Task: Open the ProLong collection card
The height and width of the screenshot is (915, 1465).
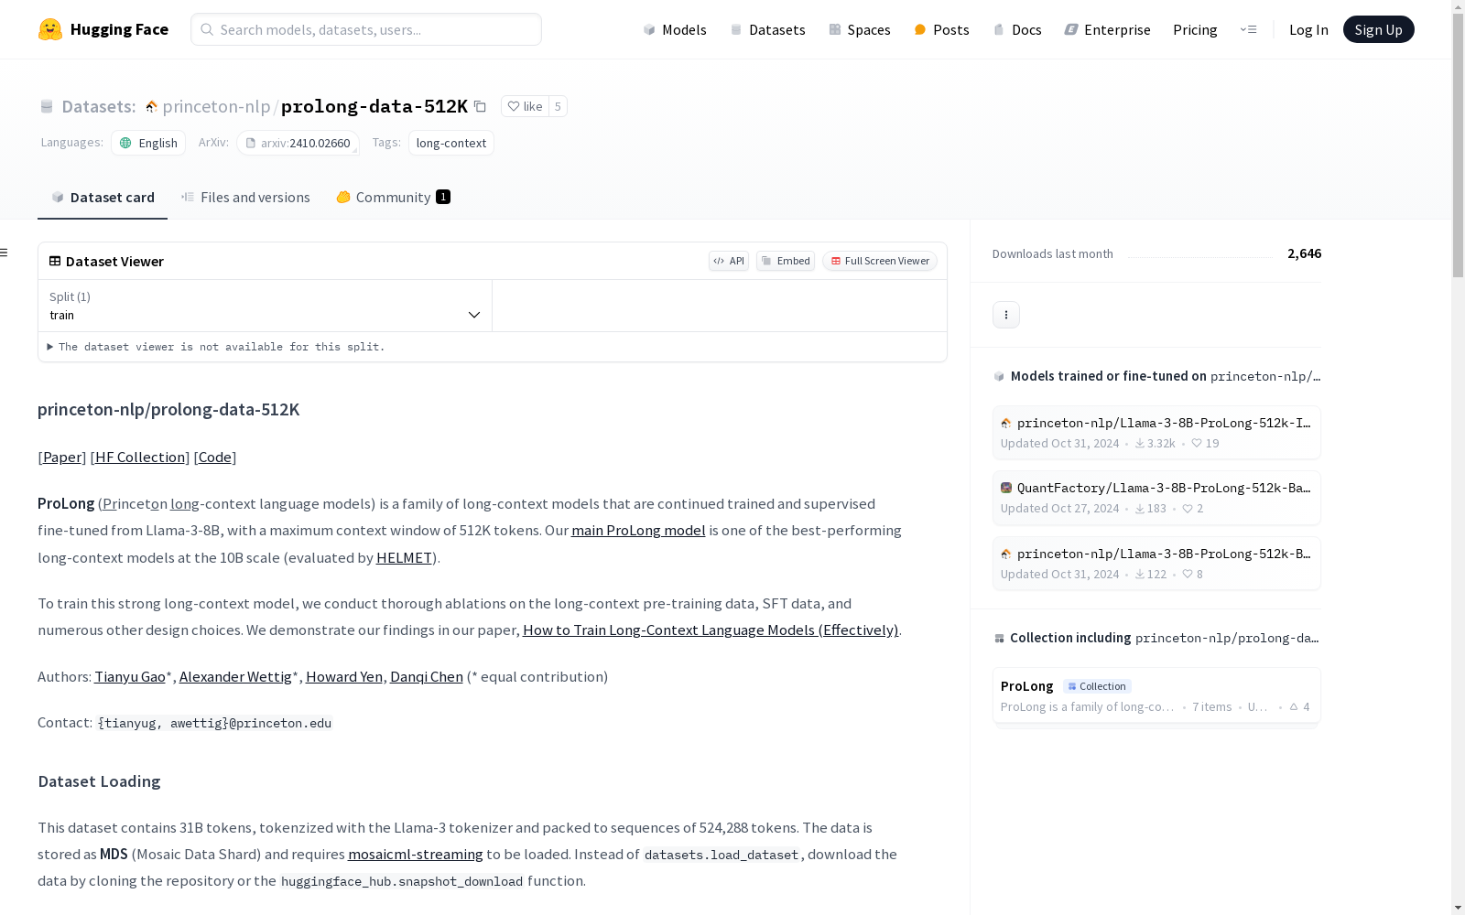Action: click(x=1156, y=695)
